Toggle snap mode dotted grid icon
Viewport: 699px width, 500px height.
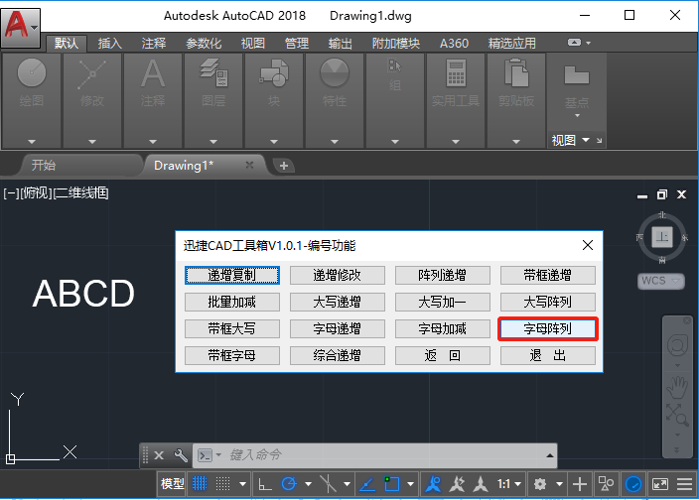point(222,484)
